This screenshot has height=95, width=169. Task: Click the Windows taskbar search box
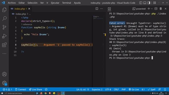pos(20,93)
